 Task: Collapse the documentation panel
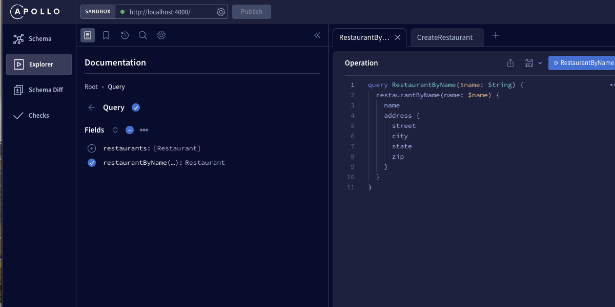317,35
